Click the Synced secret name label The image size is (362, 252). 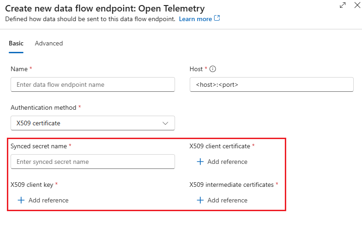point(39,146)
